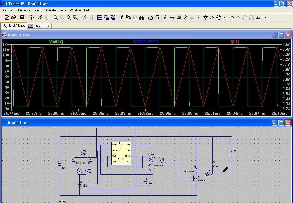Maximize the Draft11.asc schematic window
This screenshot has height=203, width=293.
coord(281,122)
